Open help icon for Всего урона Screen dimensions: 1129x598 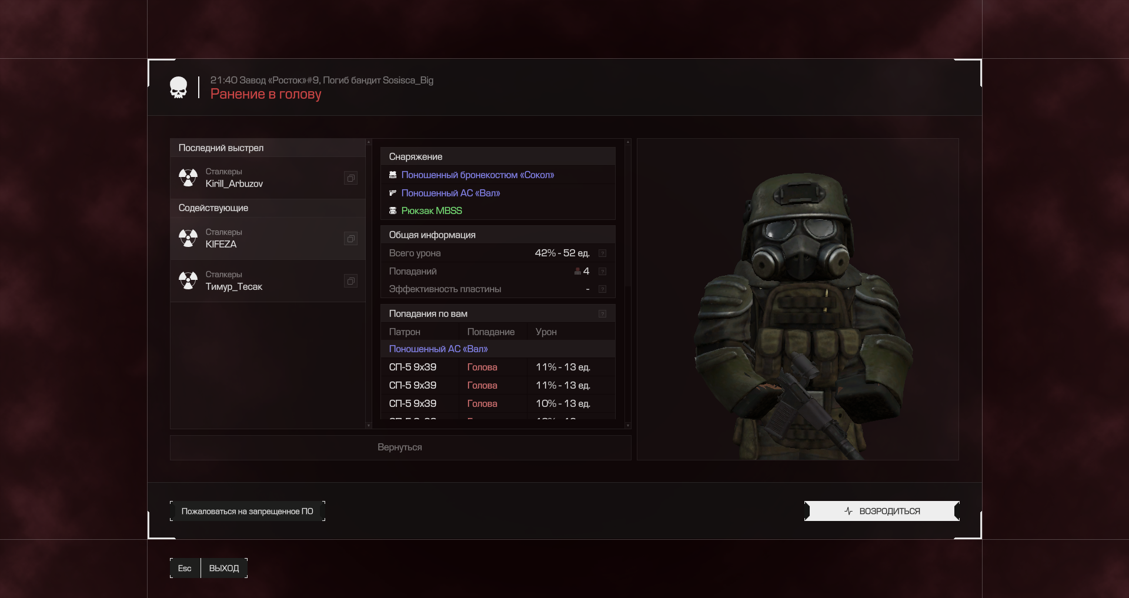[x=602, y=253]
